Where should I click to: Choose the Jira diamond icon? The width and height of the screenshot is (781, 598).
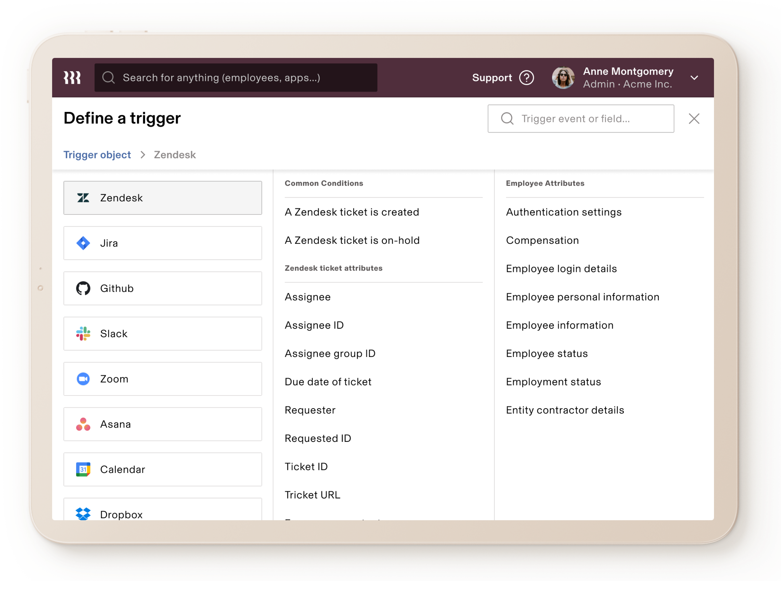[83, 243]
